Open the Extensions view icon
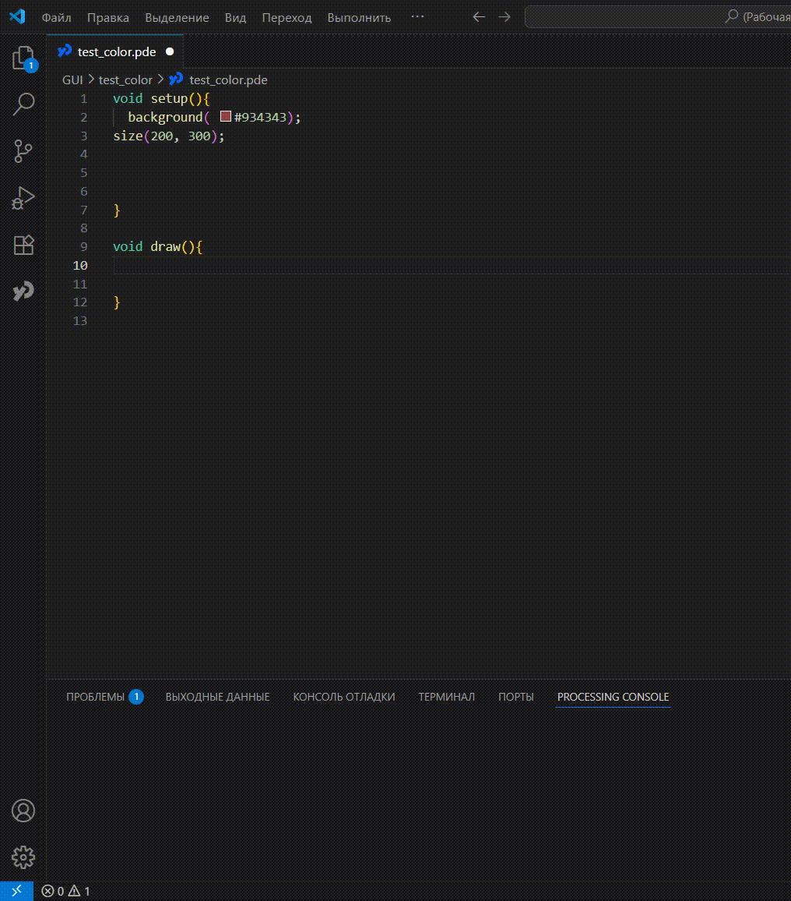The width and height of the screenshot is (791, 901). (23, 245)
